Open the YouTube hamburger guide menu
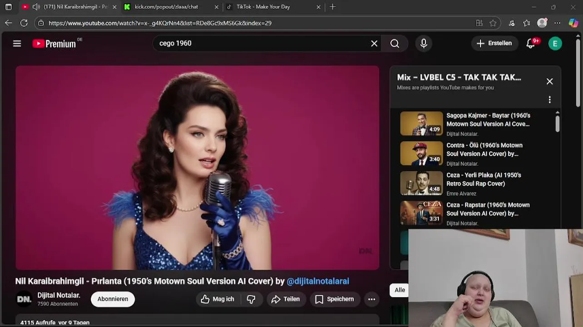 tap(17, 43)
